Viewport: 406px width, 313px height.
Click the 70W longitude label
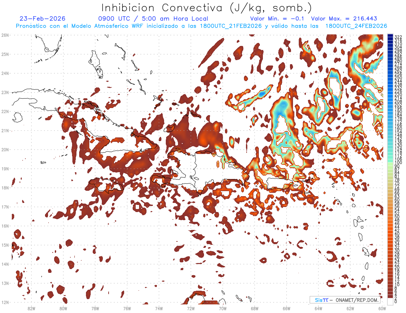(x=223, y=308)
